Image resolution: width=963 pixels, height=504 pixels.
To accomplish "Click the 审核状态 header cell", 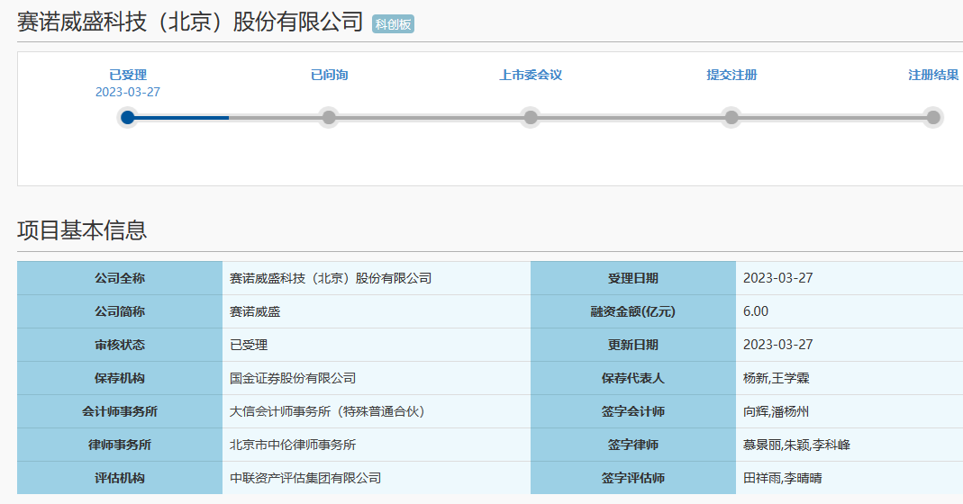I will click(x=120, y=345).
